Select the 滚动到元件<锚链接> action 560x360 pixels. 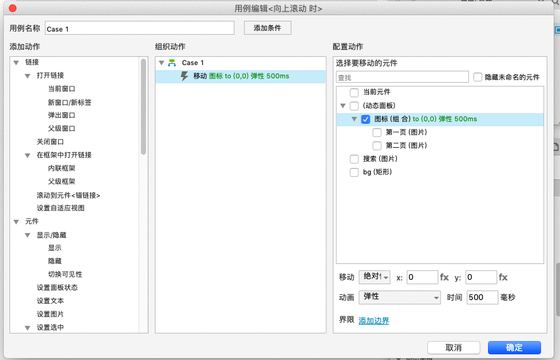[68, 195]
